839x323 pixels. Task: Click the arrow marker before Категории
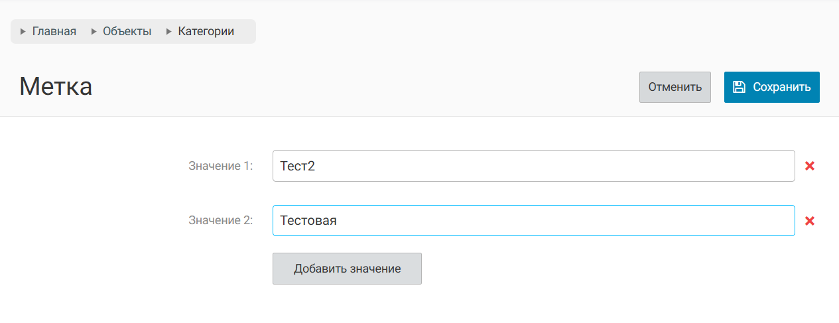pyautogui.click(x=169, y=31)
